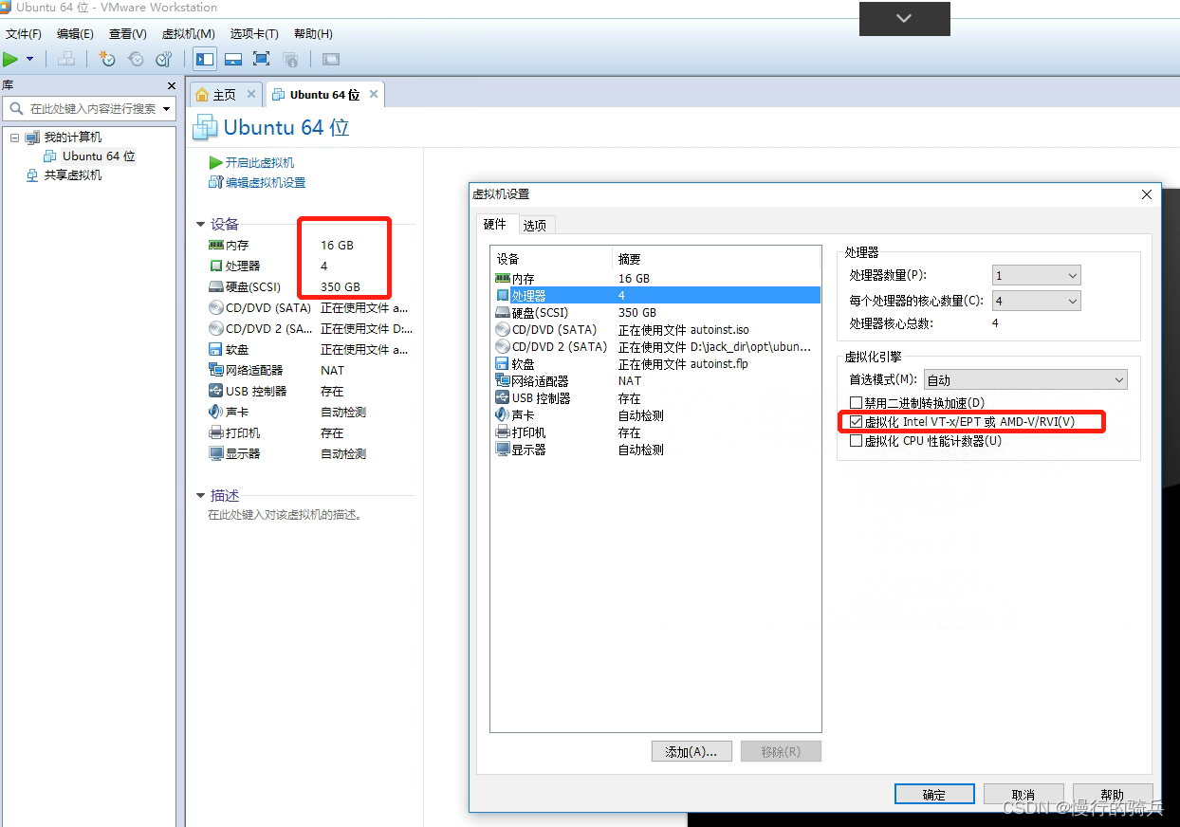Enter full screen mode icon

pyautogui.click(x=262, y=59)
